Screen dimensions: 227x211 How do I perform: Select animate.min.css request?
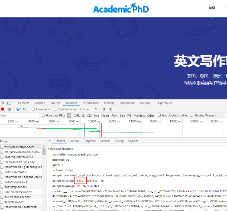21,202
